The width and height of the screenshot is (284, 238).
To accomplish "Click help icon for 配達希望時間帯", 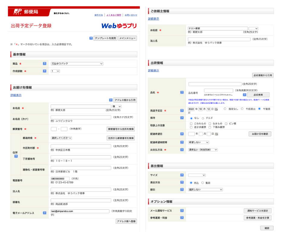I will point(182,142).
